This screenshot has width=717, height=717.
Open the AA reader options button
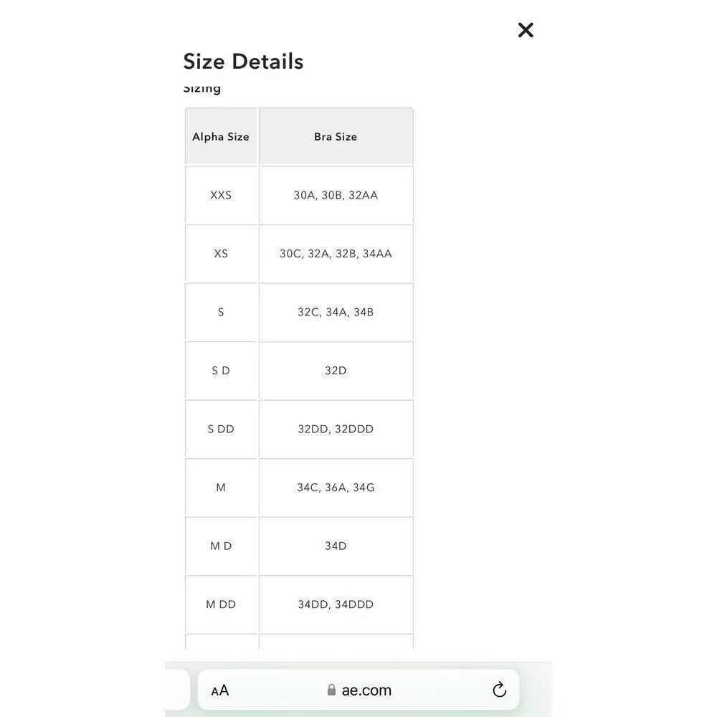[x=220, y=690]
